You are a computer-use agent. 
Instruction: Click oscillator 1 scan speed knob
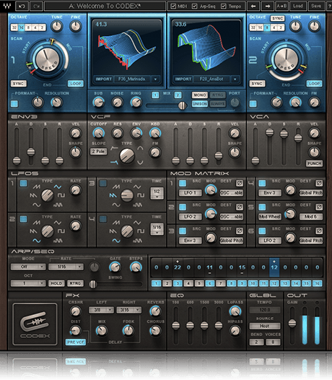point(47,60)
